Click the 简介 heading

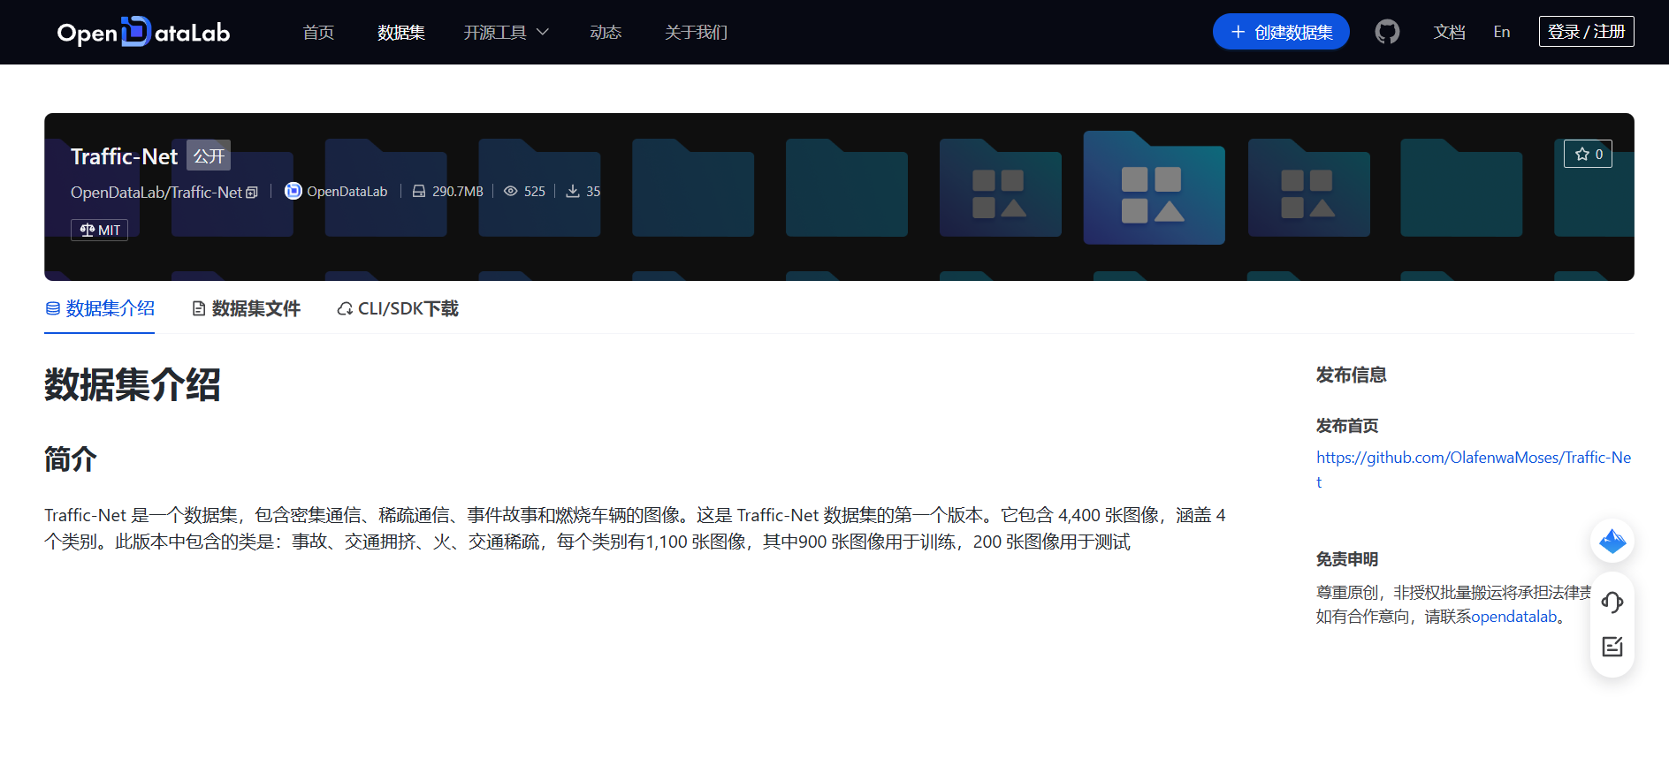pyautogui.click(x=71, y=459)
